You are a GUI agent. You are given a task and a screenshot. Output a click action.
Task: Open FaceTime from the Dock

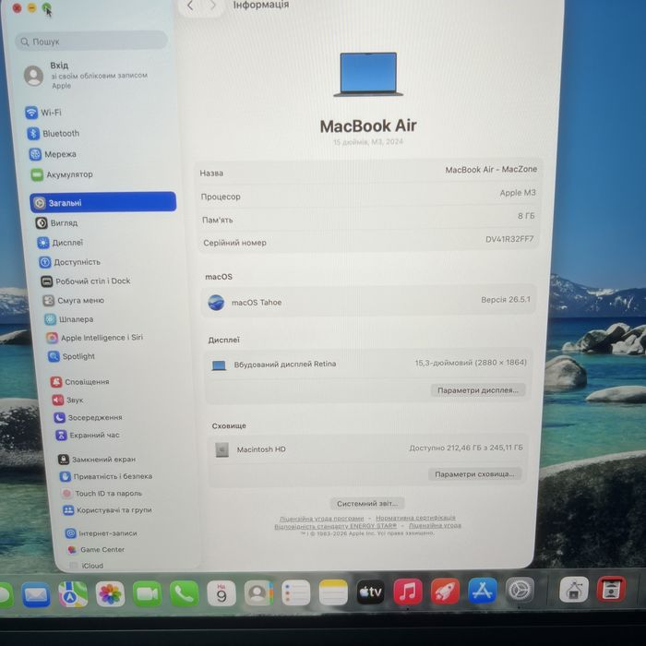(x=147, y=593)
